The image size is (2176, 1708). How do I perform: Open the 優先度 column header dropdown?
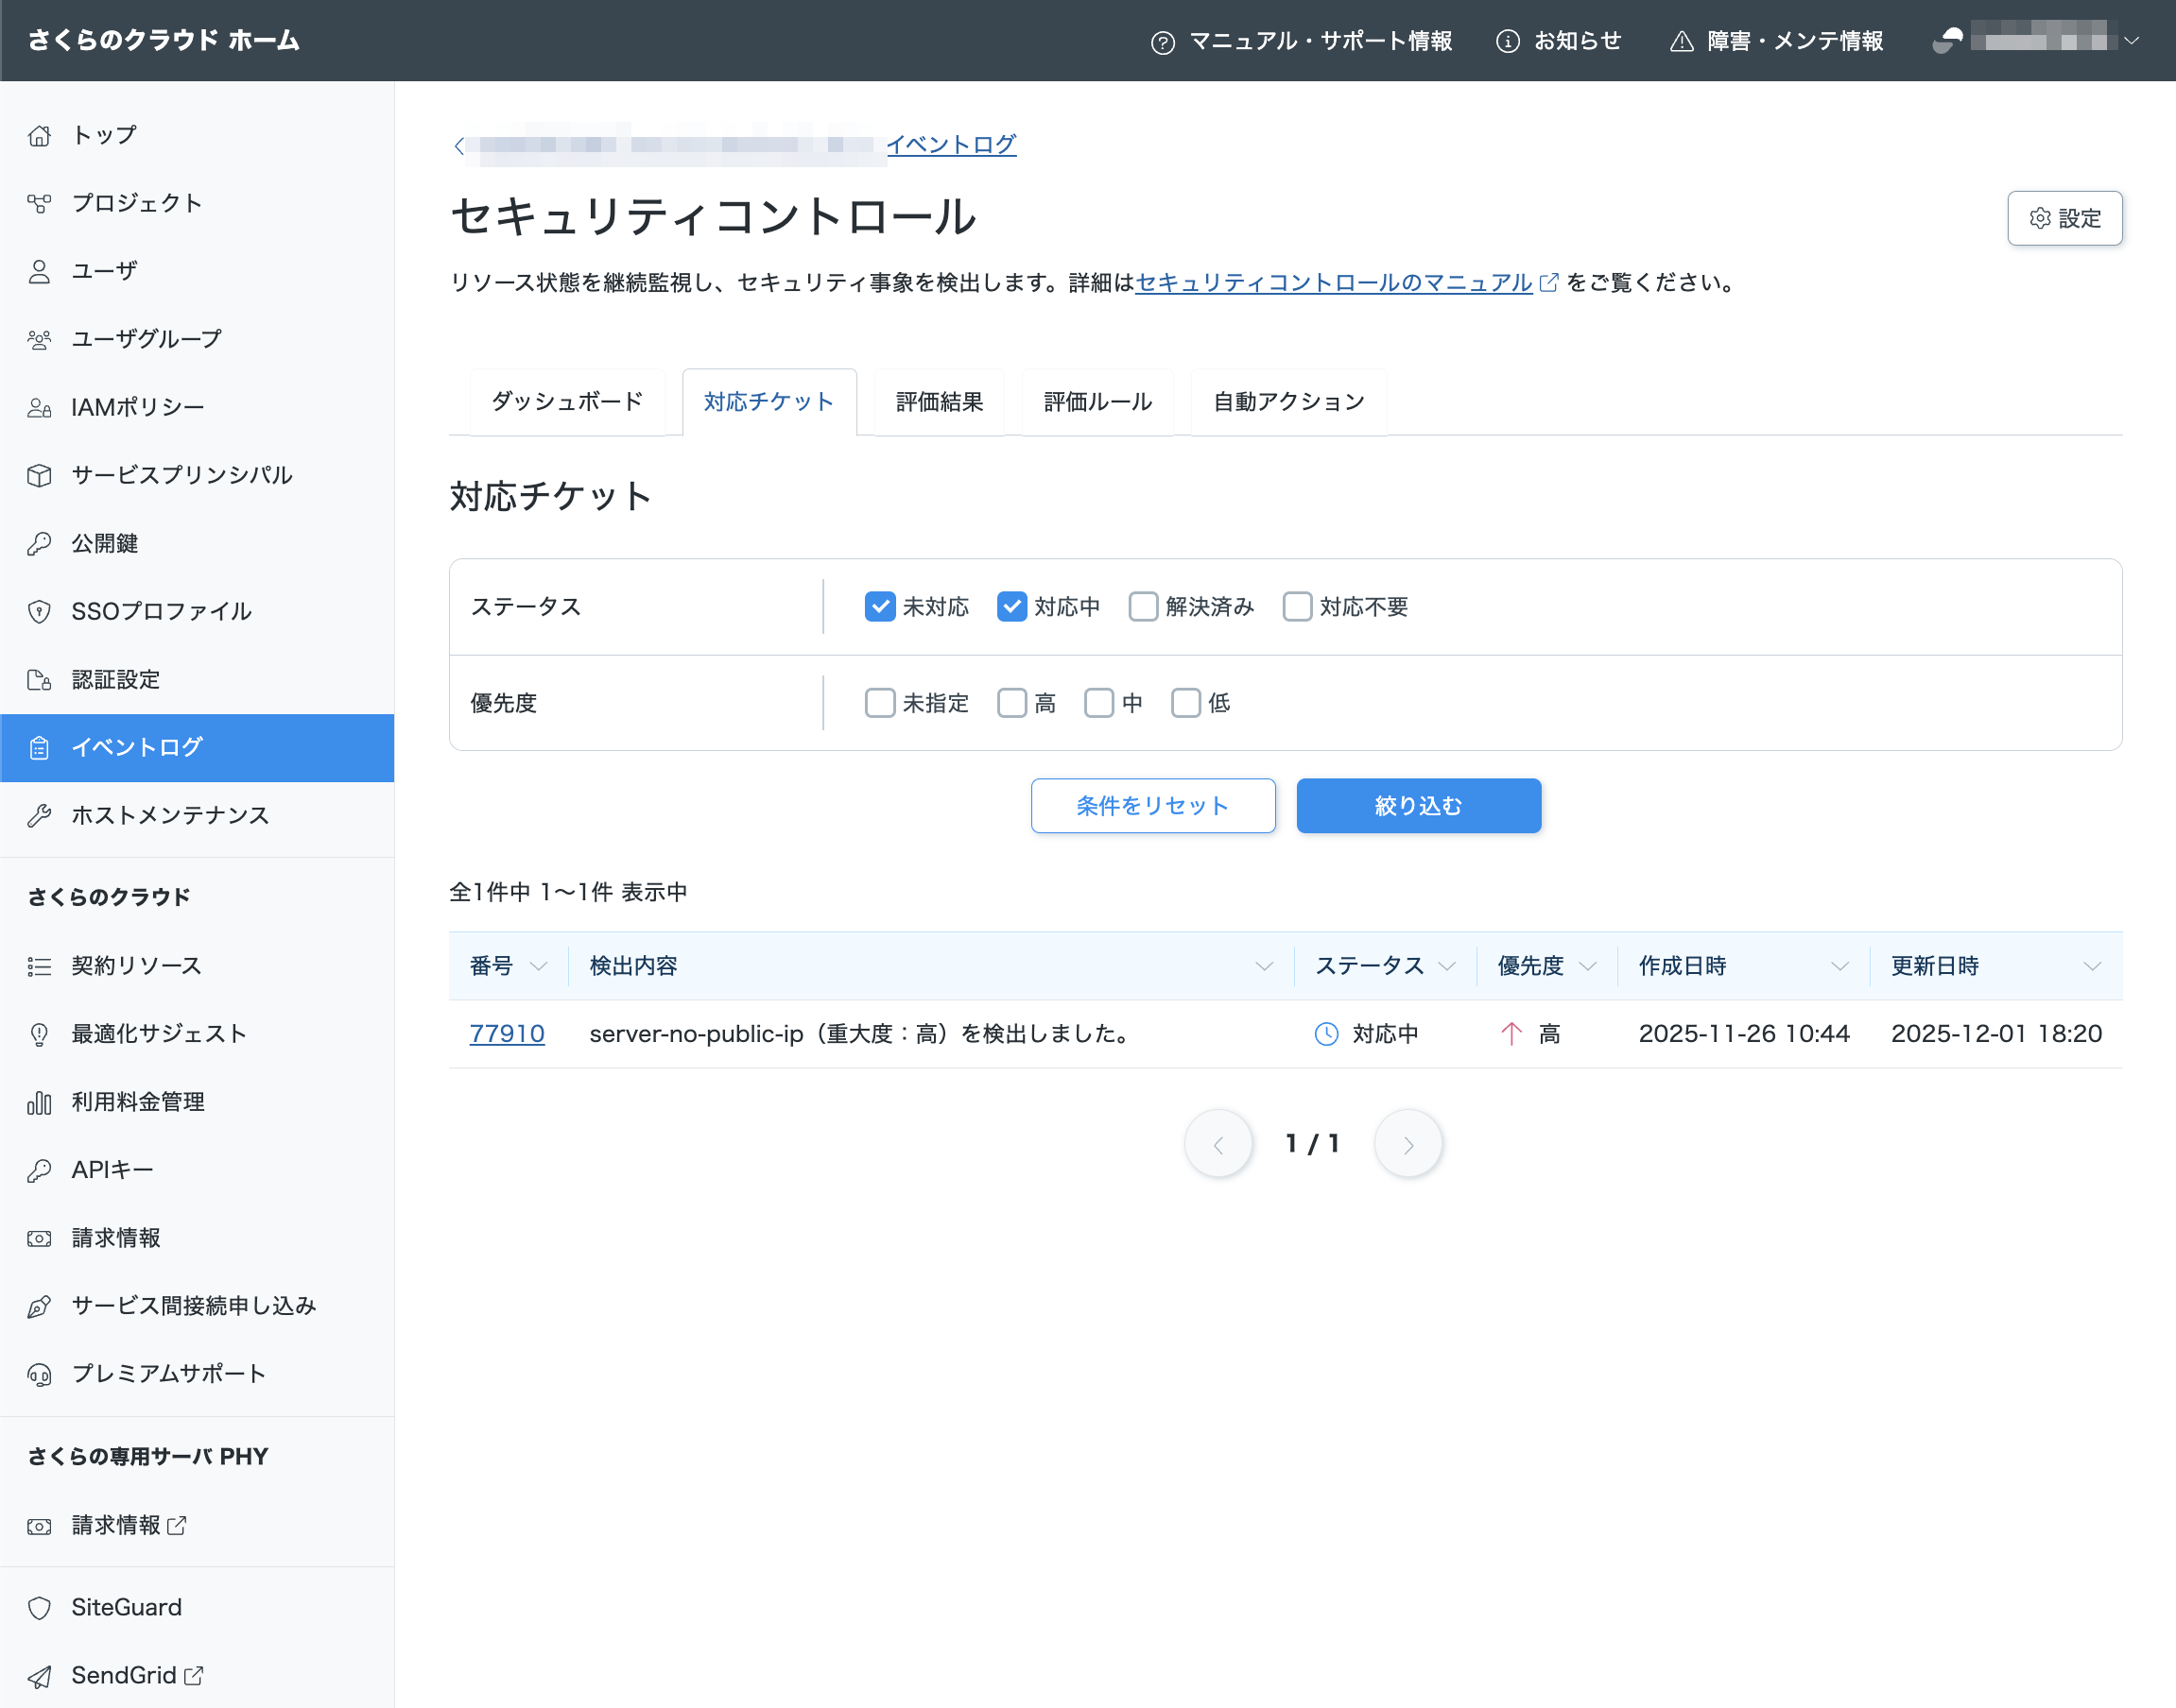click(1587, 966)
